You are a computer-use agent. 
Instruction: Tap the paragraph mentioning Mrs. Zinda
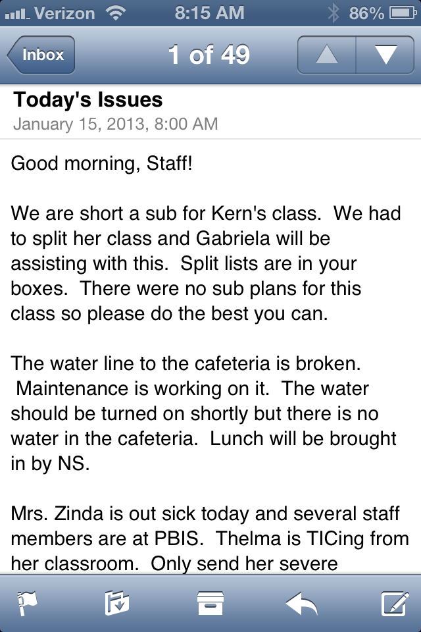click(210, 539)
